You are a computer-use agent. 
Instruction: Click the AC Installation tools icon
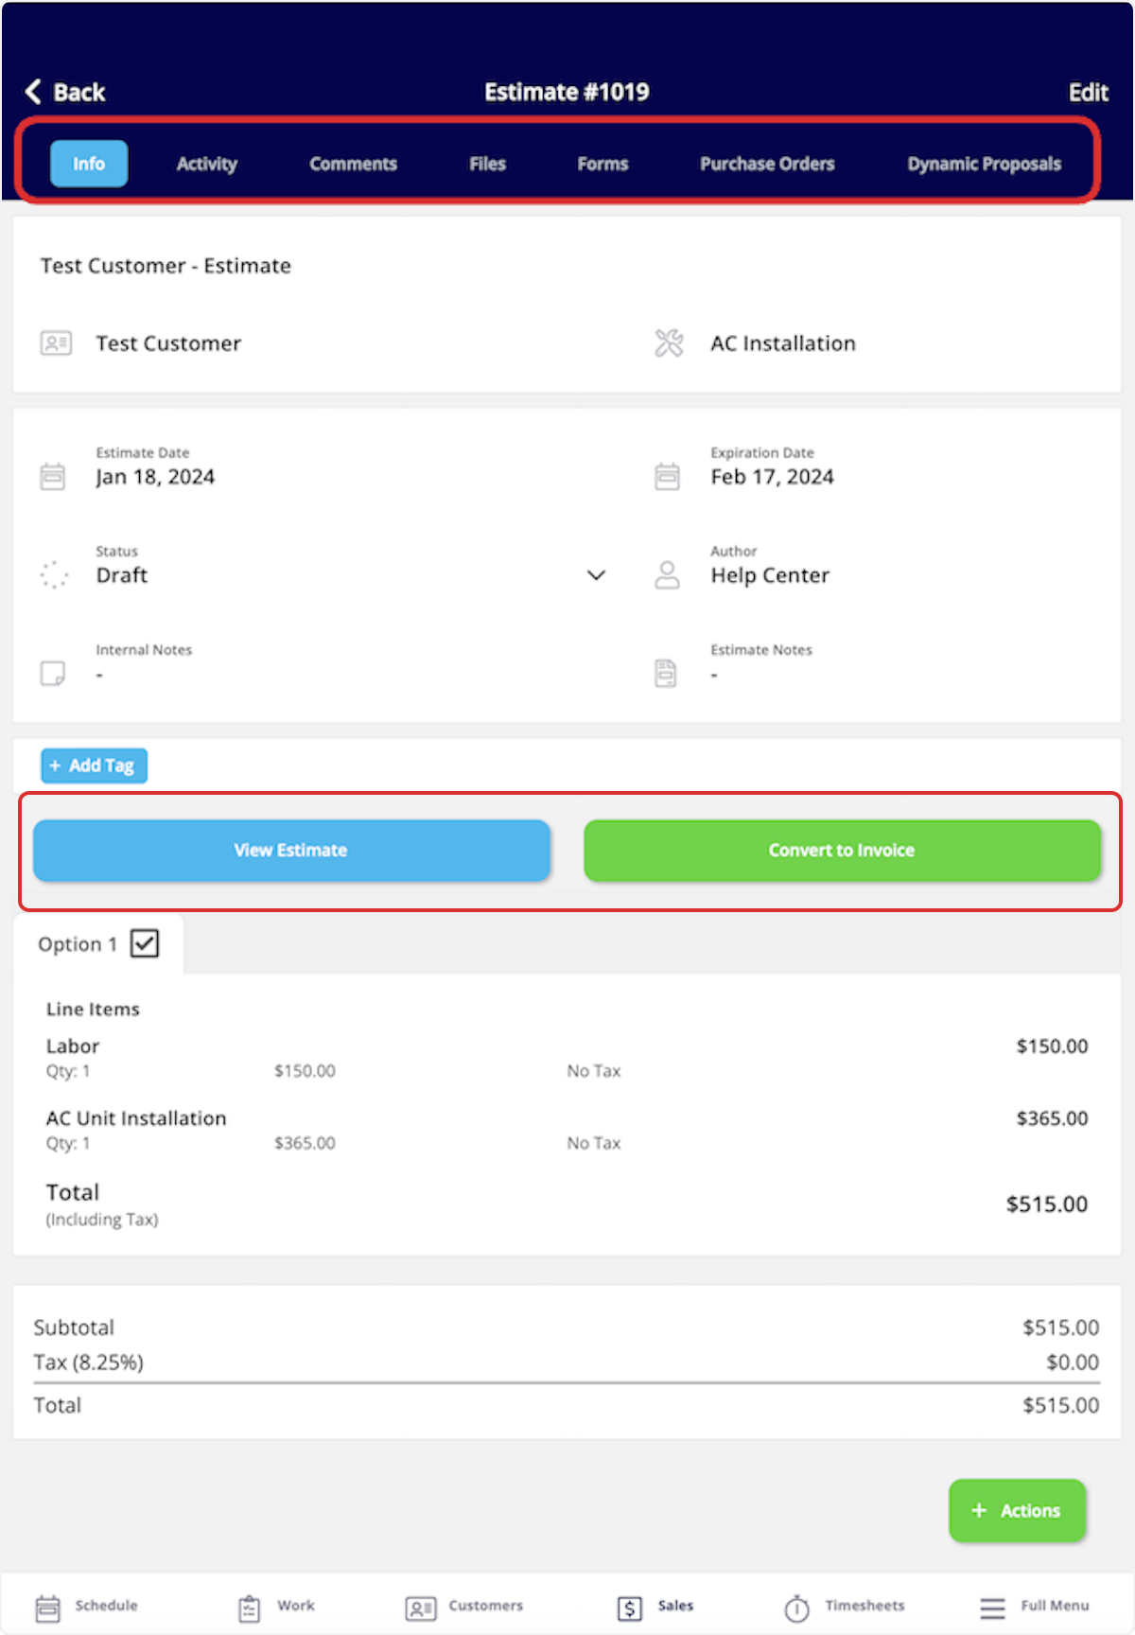pos(669,343)
